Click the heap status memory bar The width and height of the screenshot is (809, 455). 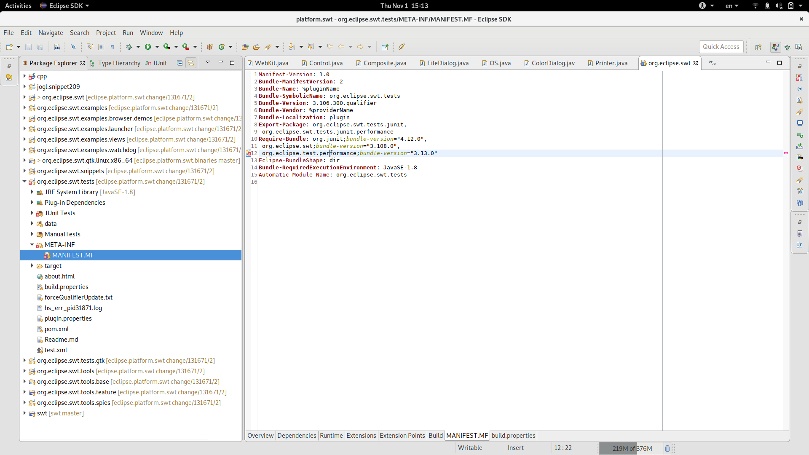[631, 448]
